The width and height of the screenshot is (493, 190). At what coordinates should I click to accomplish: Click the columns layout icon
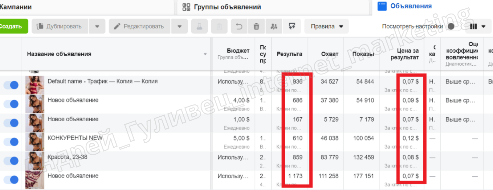[x=473, y=26]
